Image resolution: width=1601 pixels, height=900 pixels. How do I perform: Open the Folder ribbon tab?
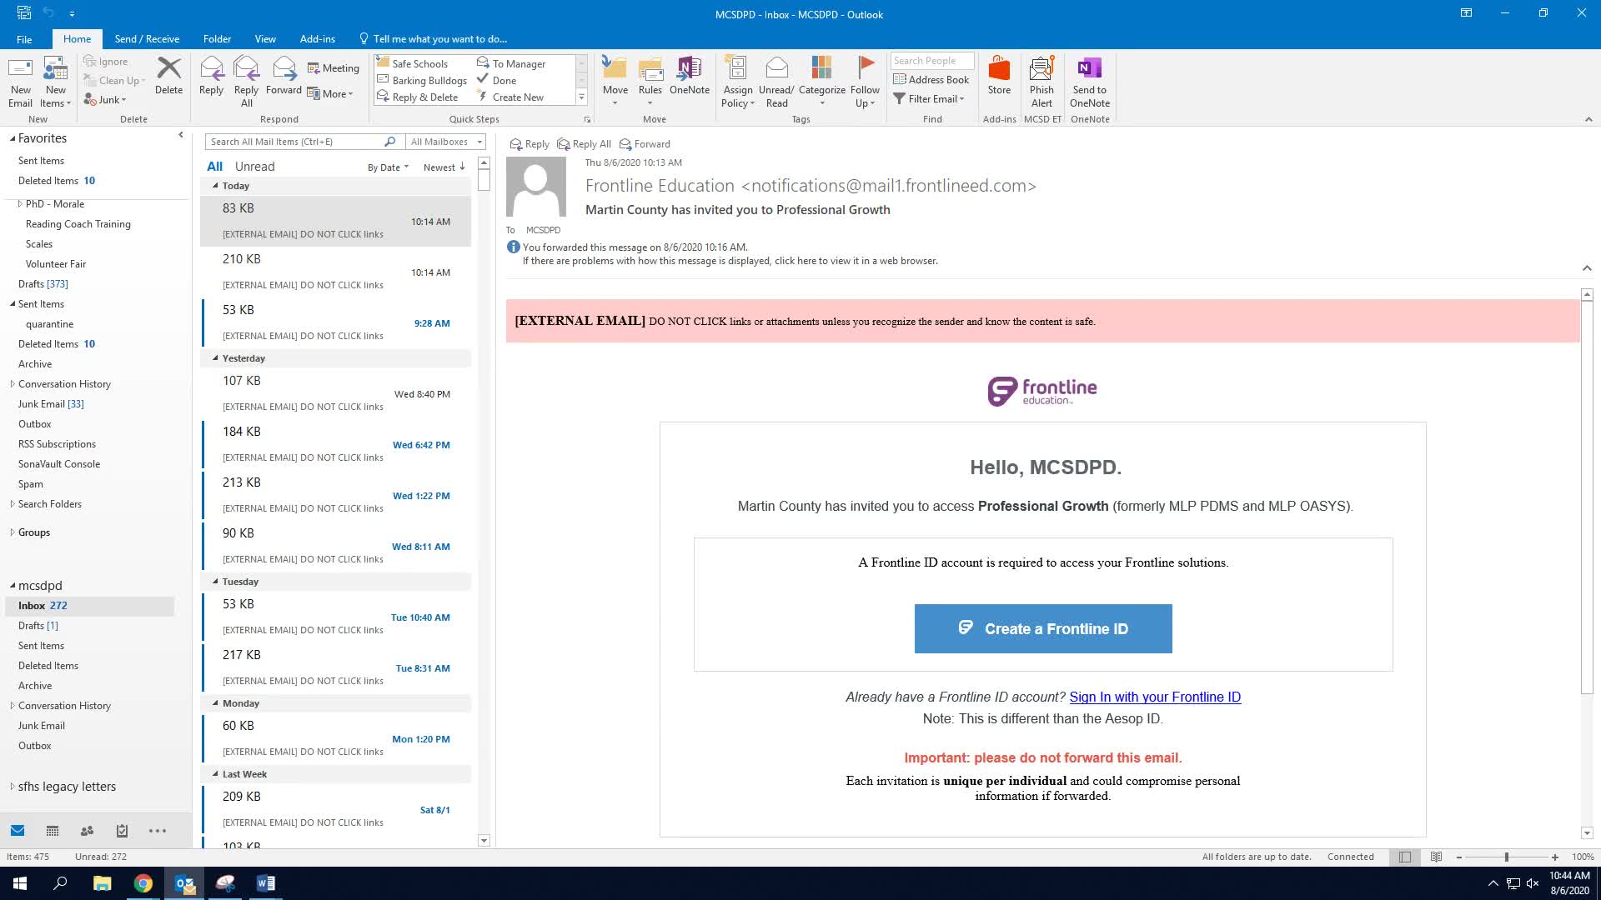click(x=217, y=39)
